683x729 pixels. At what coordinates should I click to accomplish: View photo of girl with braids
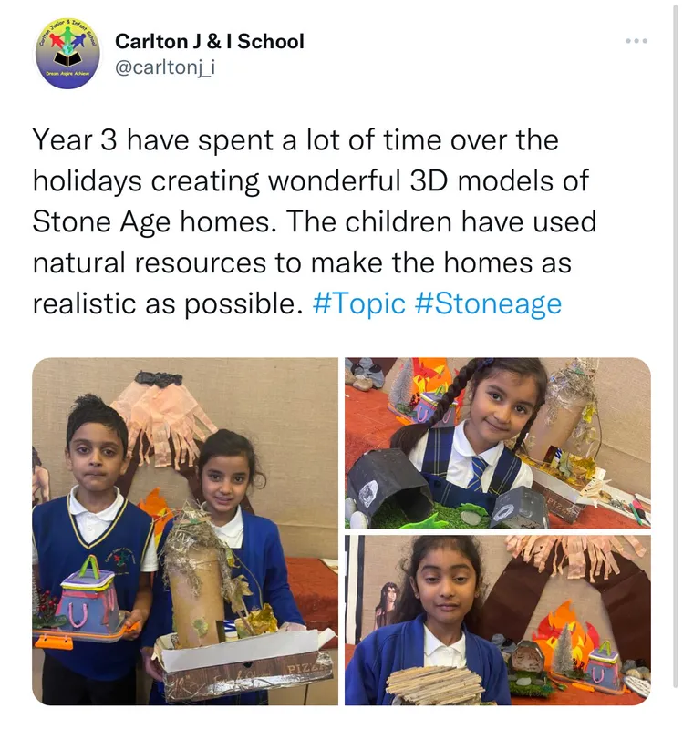(497, 443)
